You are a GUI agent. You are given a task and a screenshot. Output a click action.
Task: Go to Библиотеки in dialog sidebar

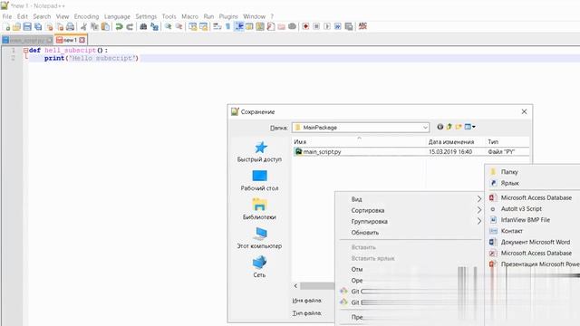point(259,209)
